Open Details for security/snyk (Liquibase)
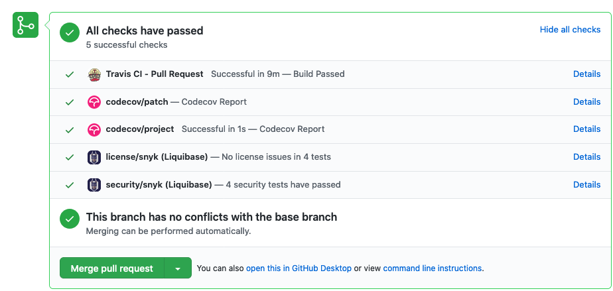 587,184
